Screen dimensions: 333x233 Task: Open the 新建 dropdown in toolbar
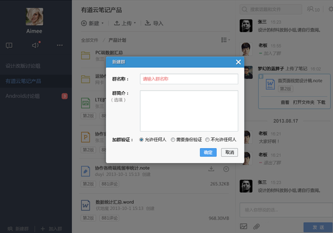coord(92,23)
